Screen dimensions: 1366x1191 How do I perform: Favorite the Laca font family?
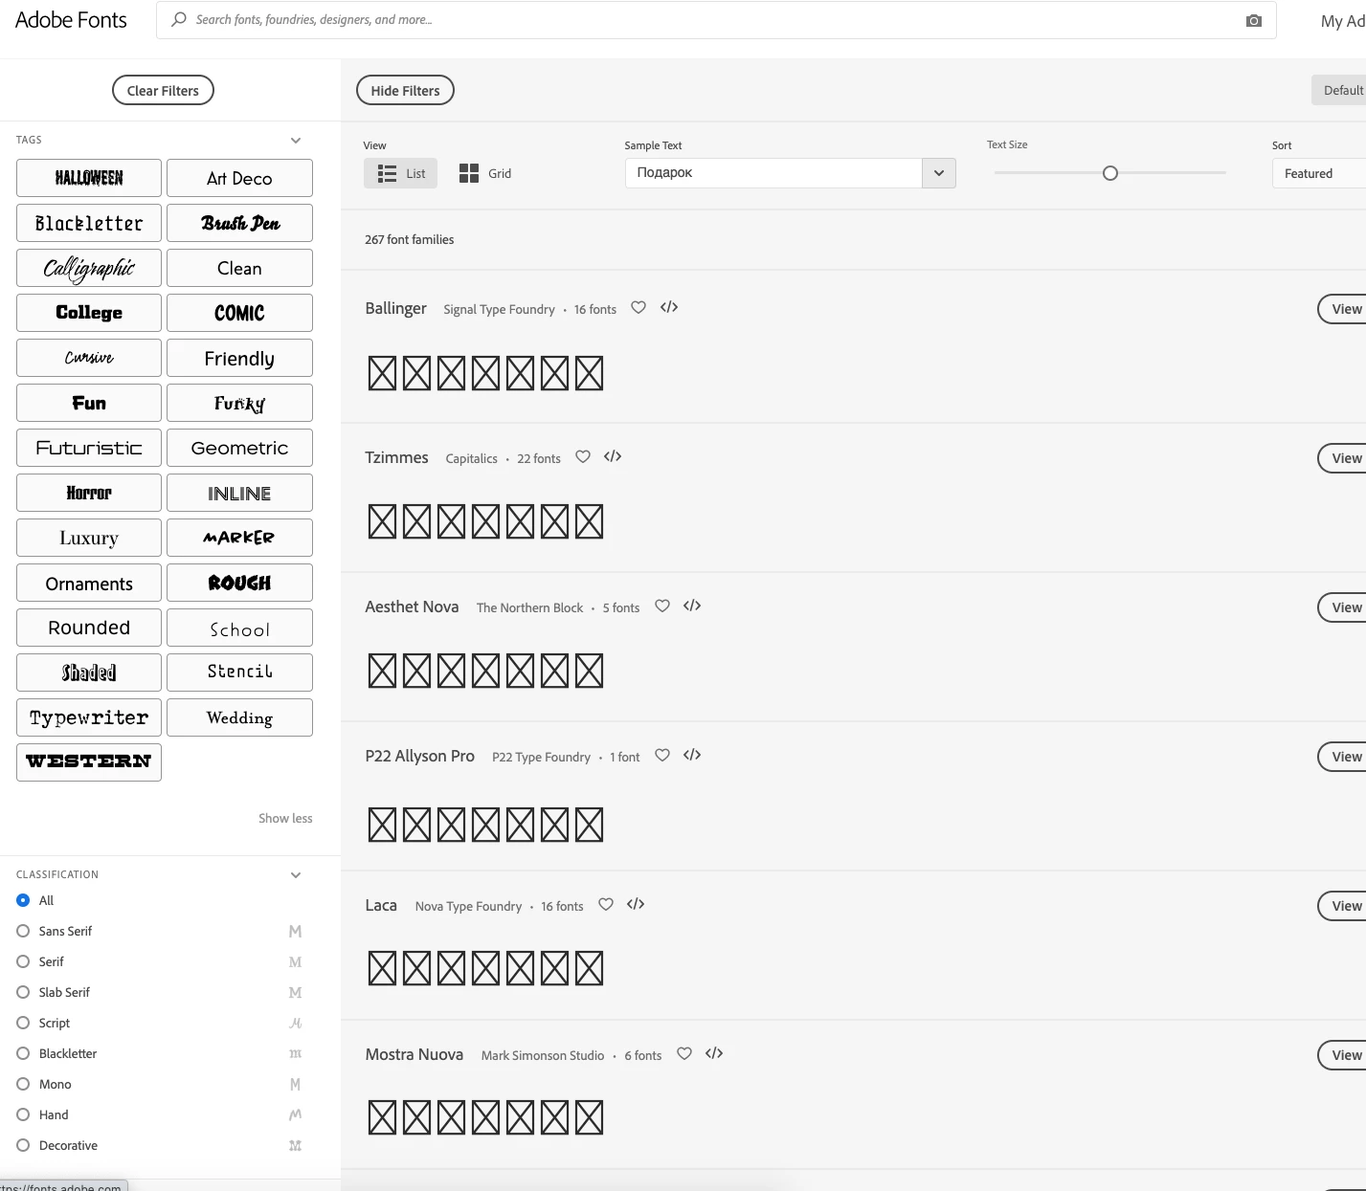pyautogui.click(x=606, y=904)
